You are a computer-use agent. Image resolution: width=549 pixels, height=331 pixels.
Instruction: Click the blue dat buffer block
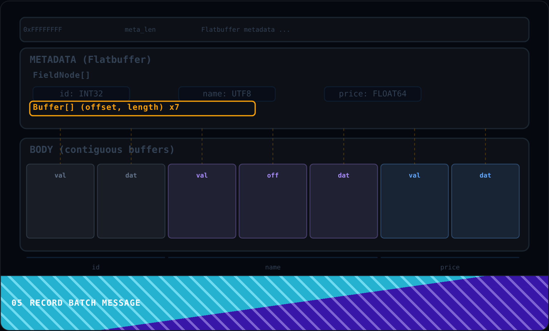(485, 201)
